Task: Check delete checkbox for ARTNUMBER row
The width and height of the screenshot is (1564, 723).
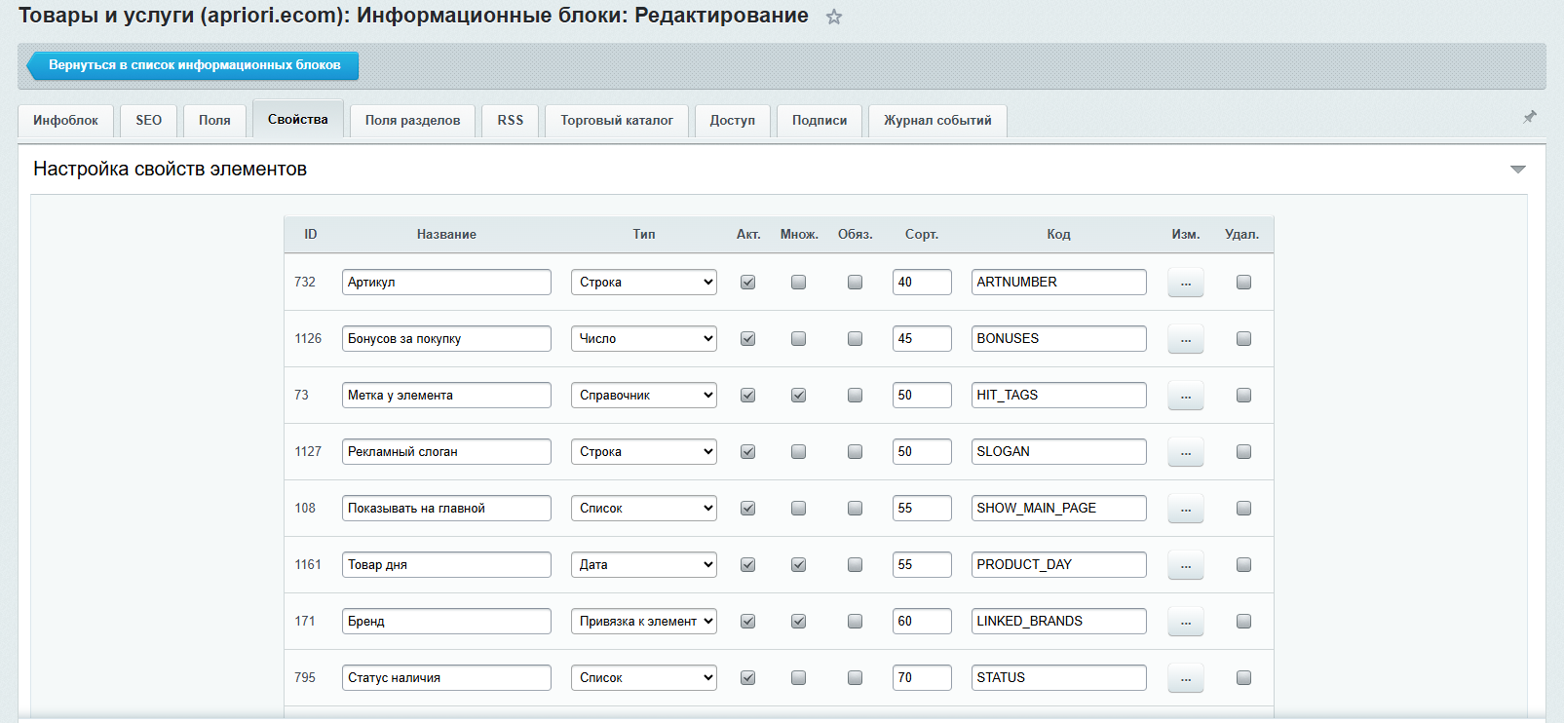Action: (1243, 282)
